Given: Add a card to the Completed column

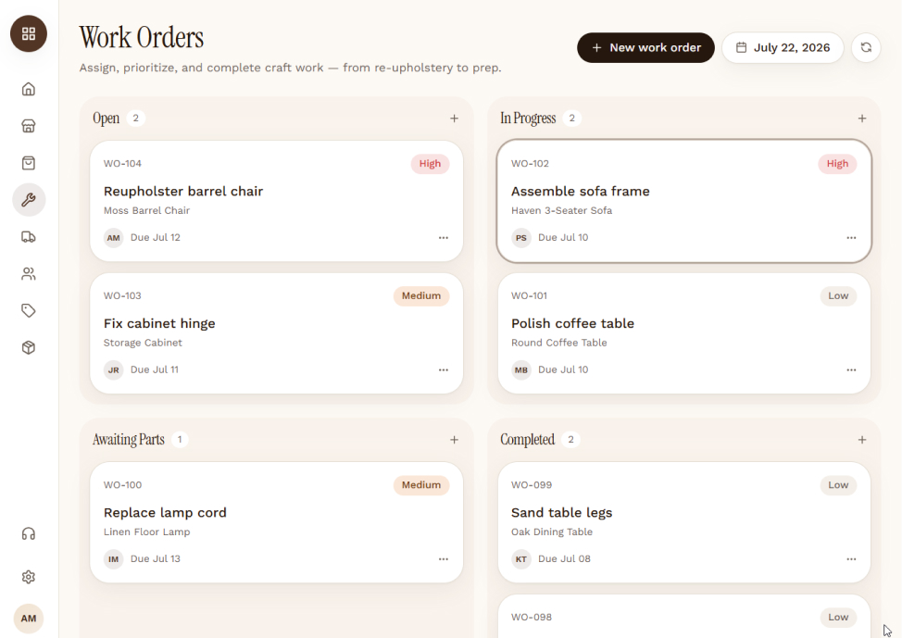Looking at the screenshot, I should [x=862, y=440].
